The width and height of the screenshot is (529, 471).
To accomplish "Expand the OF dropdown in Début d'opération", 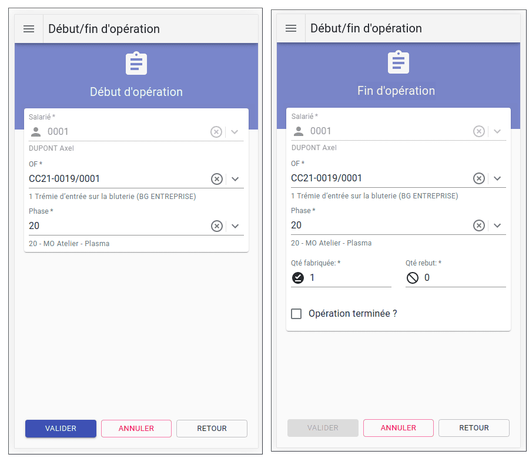I will [235, 179].
